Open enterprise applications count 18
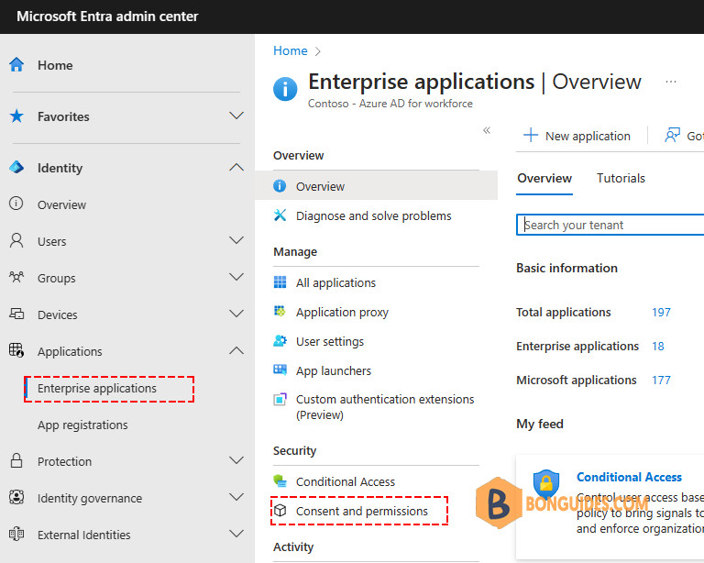The image size is (704, 563). 658,347
